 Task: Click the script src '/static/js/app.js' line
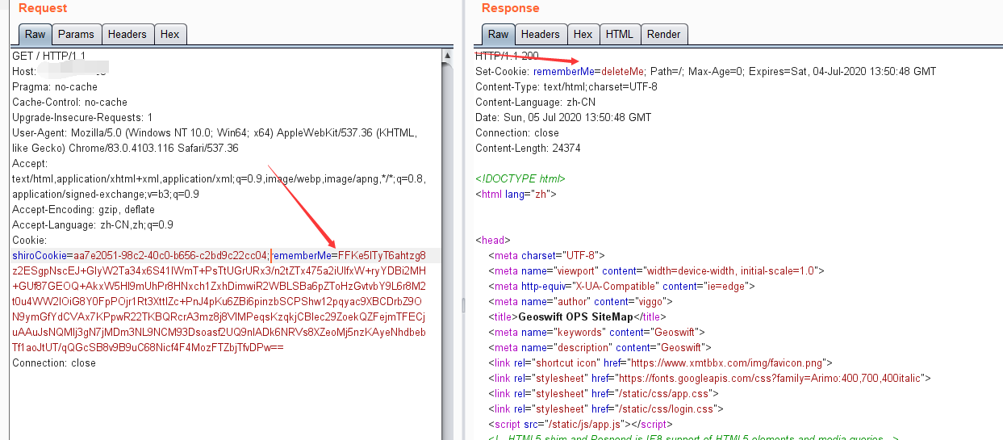[582, 424]
